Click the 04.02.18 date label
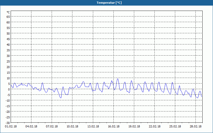The image size is (213, 133). (x=31, y=127)
